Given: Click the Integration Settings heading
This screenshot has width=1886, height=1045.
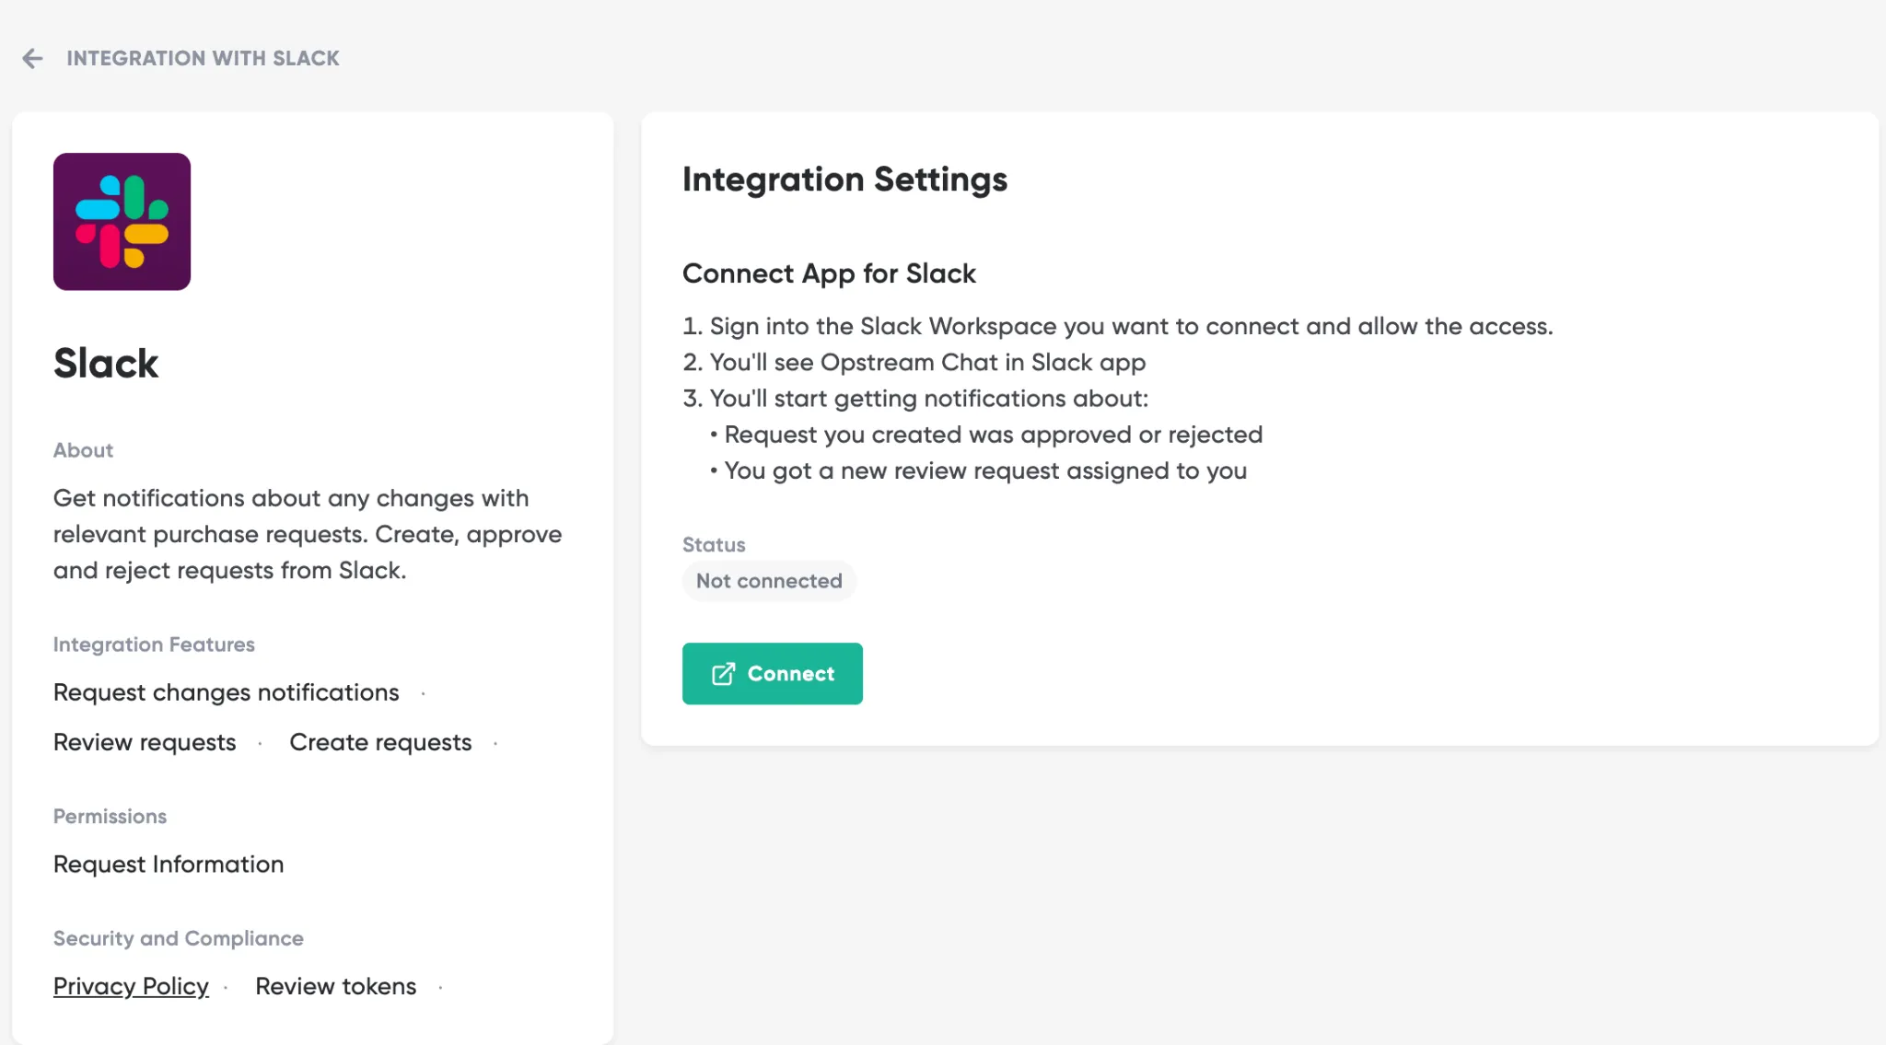Looking at the screenshot, I should coord(844,179).
